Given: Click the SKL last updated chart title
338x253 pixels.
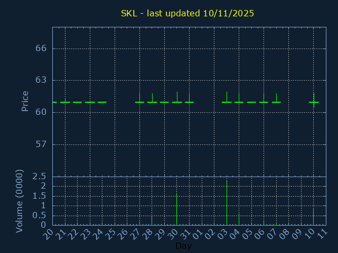Looking at the screenshot, I should coord(187,13).
